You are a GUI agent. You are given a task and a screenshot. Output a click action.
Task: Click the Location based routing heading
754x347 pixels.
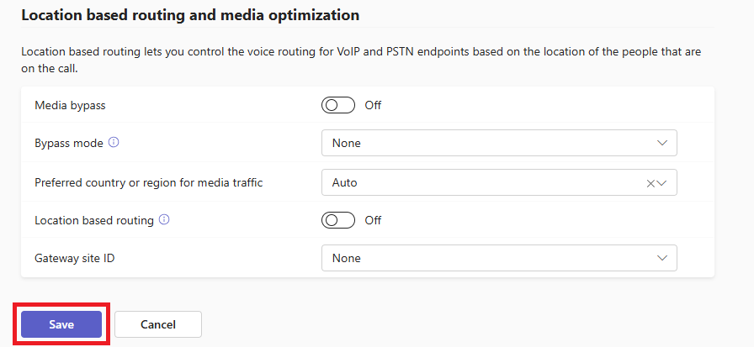190,15
